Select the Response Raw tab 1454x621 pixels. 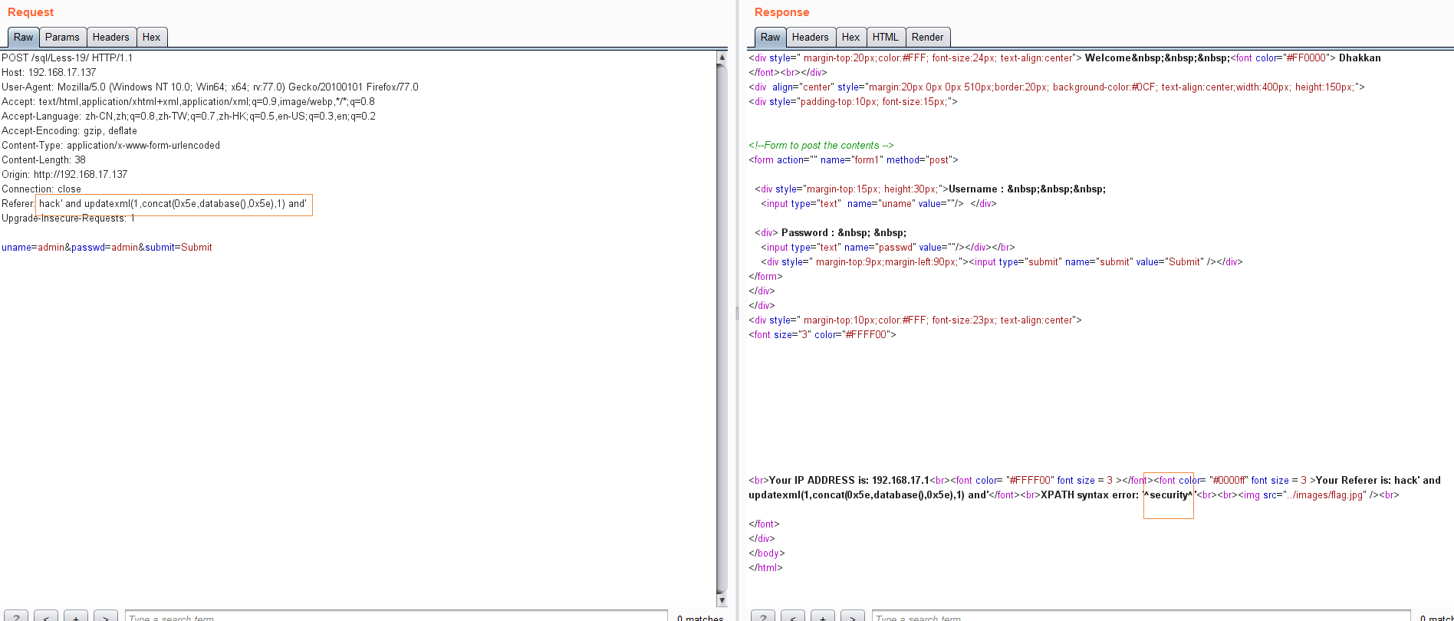point(770,37)
